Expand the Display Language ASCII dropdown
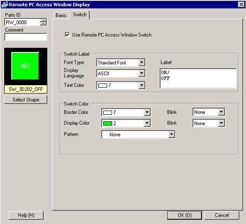 coord(121,73)
